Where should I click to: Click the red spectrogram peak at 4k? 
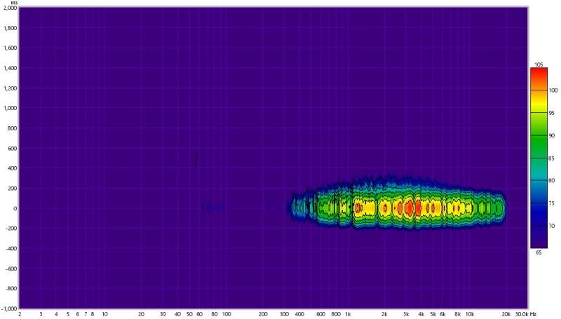417,208
